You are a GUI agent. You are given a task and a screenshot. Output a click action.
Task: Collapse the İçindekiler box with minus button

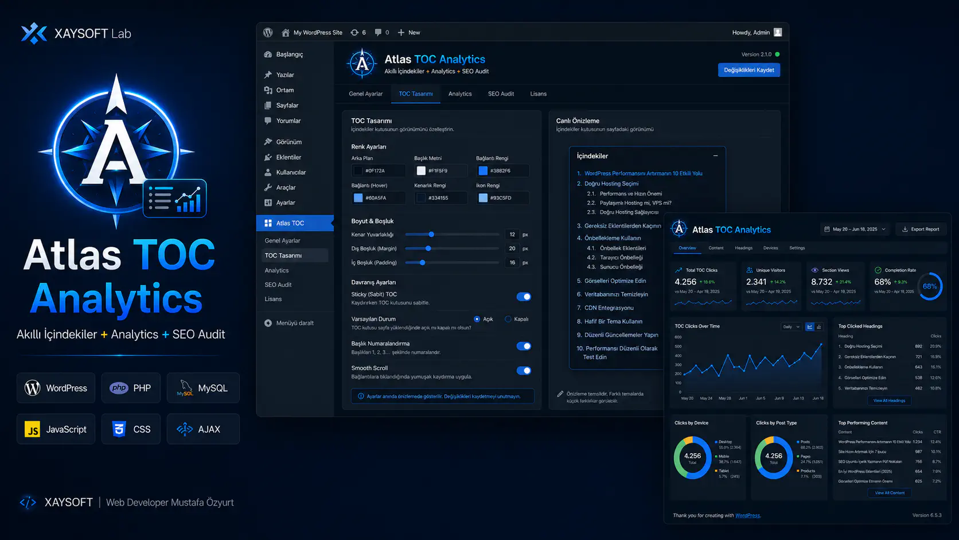pyautogui.click(x=715, y=156)
